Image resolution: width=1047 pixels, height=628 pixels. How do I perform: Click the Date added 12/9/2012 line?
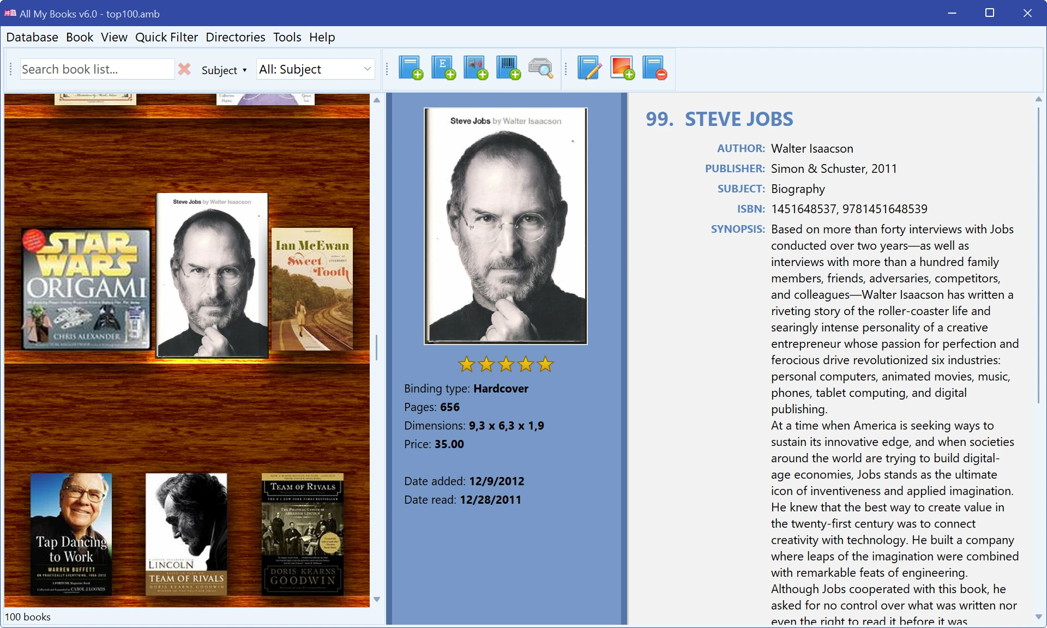click(x=464, y=481)
